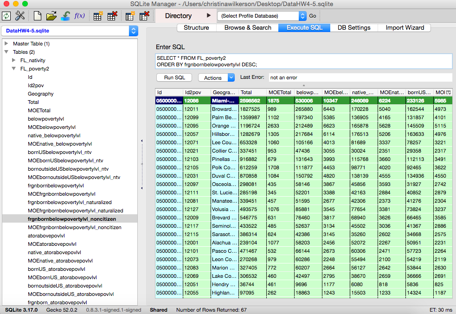
Task: Collapse the Tables (2) node
Action: pyautogui.click(x=6, y=52)
